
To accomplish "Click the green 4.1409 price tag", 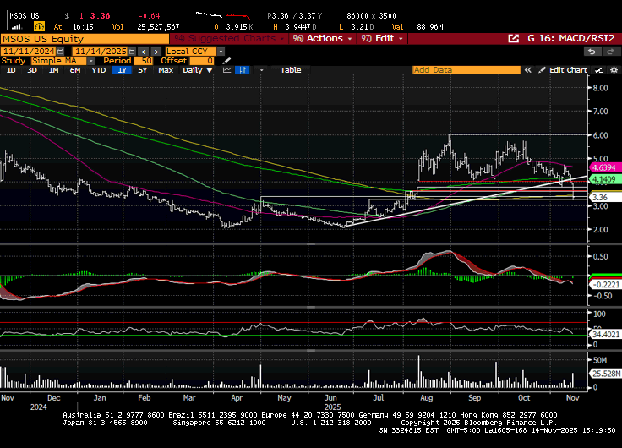I will (603, 179).
